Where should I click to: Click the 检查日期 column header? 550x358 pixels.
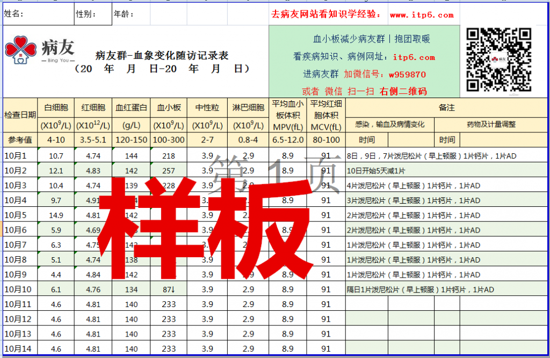(x=20, y=115)
